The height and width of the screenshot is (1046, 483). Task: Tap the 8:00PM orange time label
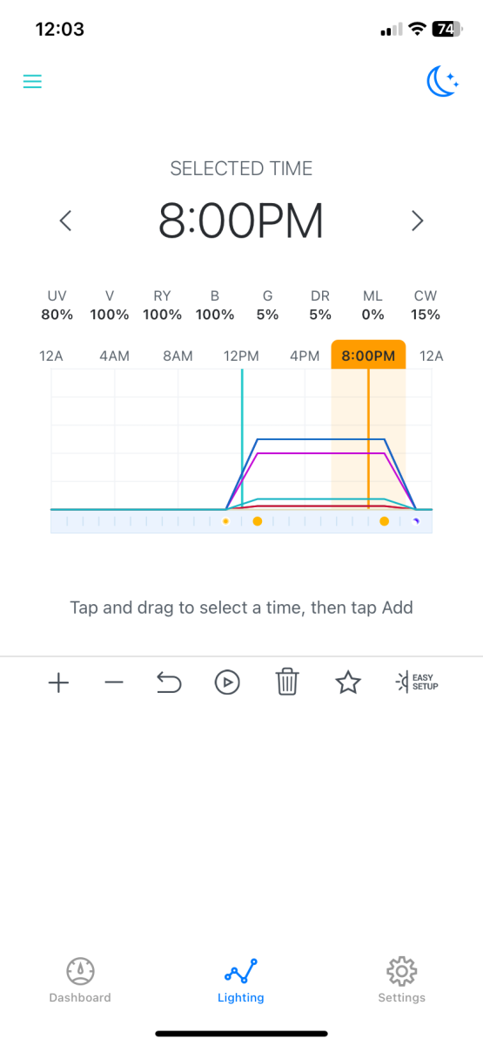tap(368, 355)
